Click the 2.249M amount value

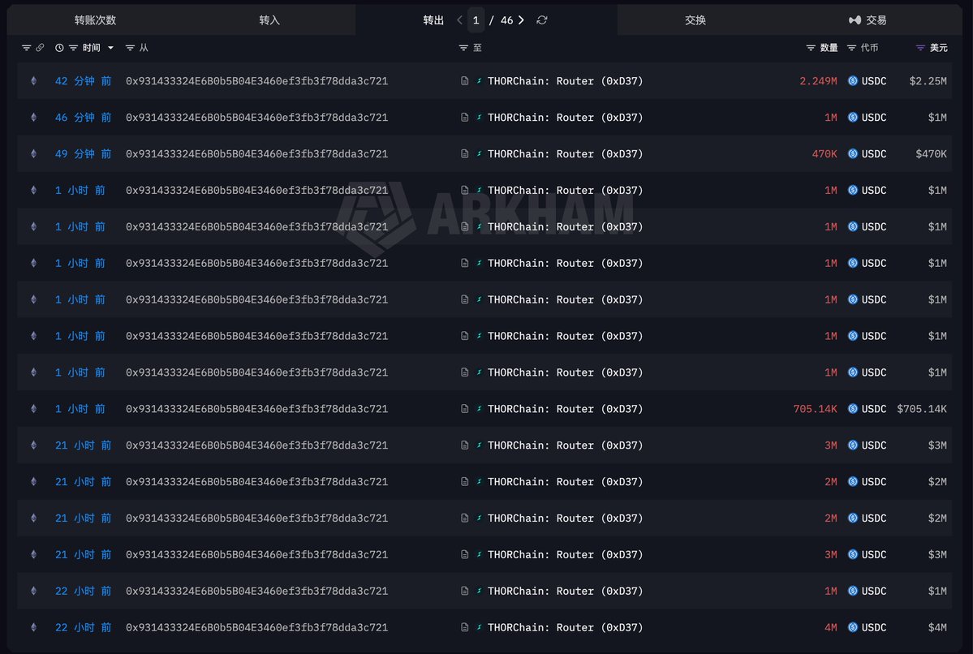[x=818, y=80]
